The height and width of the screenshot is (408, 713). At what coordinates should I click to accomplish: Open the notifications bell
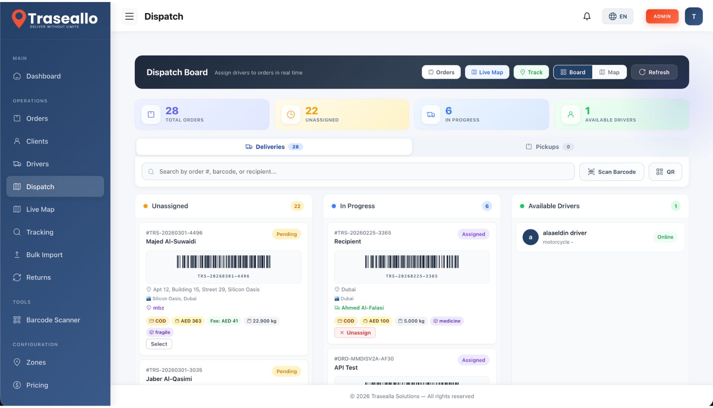pyautogui.click(x=587, y=16)
